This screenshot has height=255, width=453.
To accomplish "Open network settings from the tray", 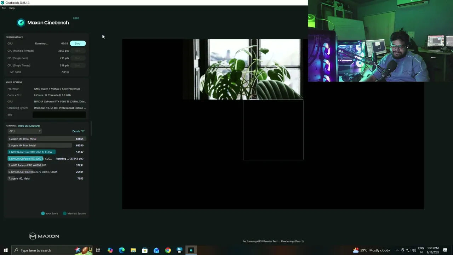I will [x=408, y=250].
